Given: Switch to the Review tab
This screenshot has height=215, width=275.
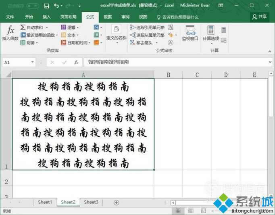Looking at the screenshot, I should coord(125,17).
